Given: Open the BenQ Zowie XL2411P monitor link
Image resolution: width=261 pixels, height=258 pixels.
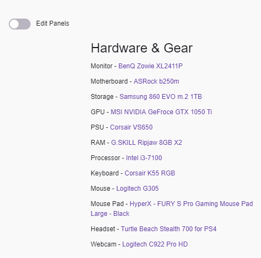Looking at the screenshot, I should (x=151, y=66).
